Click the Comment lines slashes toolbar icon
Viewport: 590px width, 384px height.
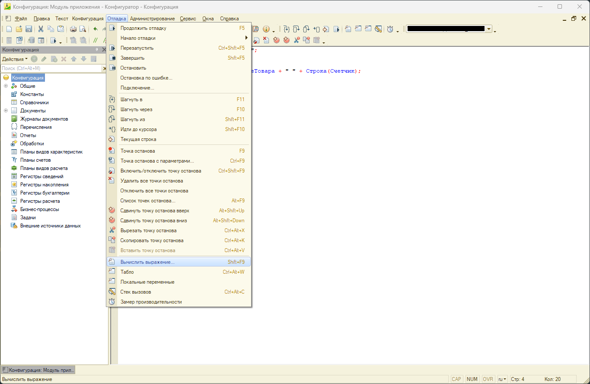[x=96, y=40]
